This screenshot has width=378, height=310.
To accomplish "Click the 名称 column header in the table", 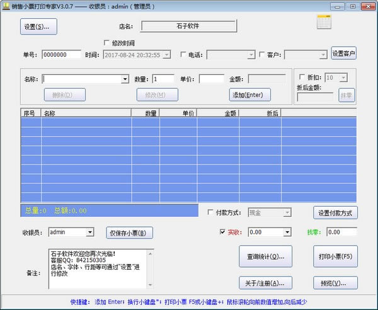I will pos(86,113).
